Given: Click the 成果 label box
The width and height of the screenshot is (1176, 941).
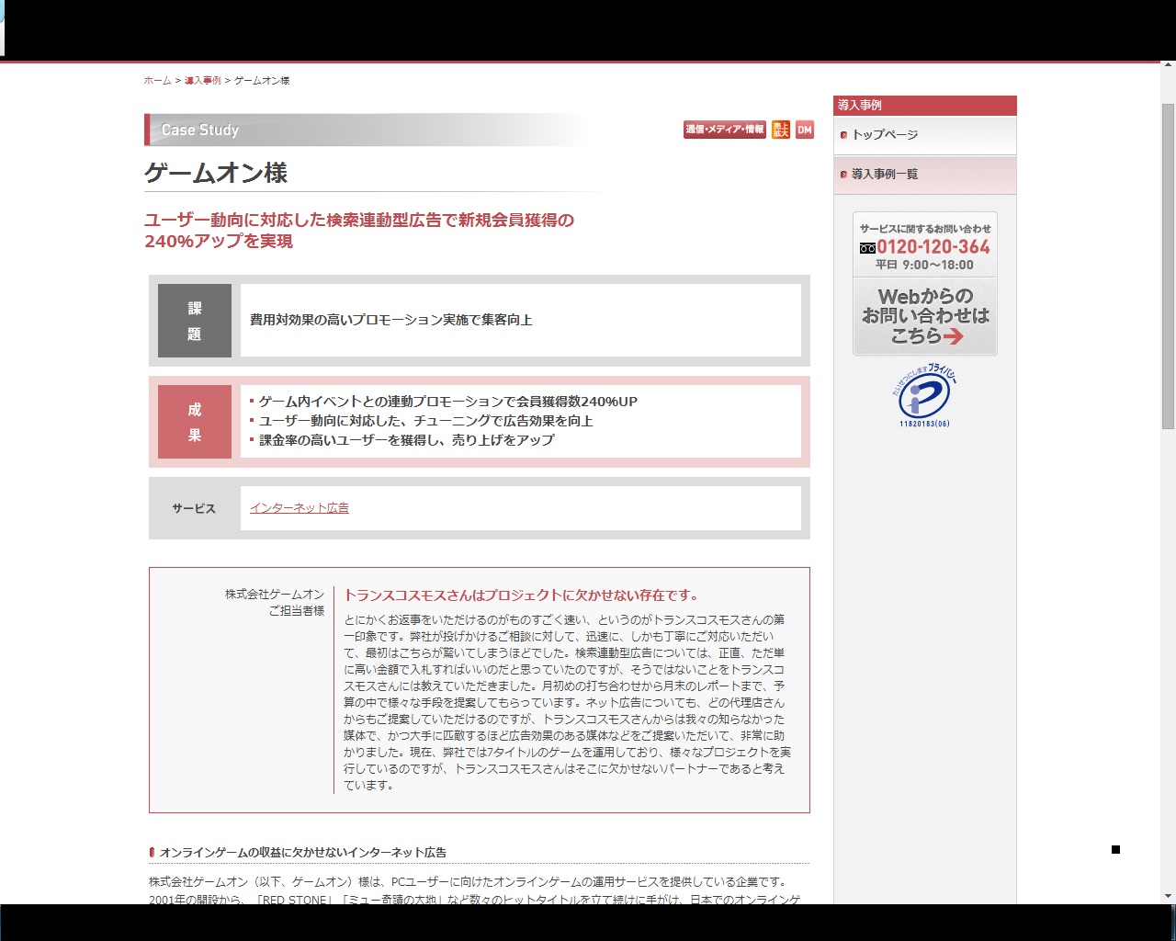Looking at the screenshot, I should [195, 422].
